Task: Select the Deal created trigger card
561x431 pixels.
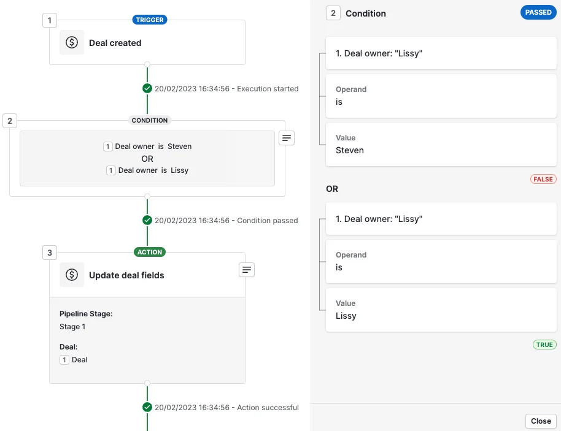Action: tap(147, 42)
